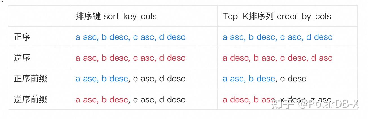368x119 pixels.
Task: Select the 正序 row label
Action: tap(22, 37)
